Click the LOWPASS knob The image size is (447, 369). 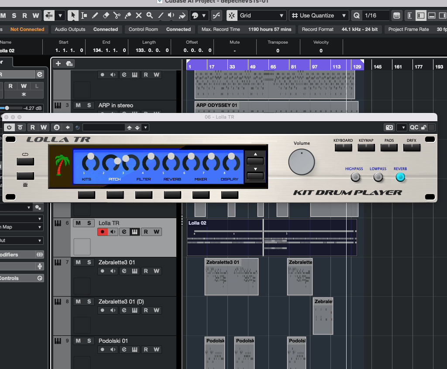coord(378,177)
